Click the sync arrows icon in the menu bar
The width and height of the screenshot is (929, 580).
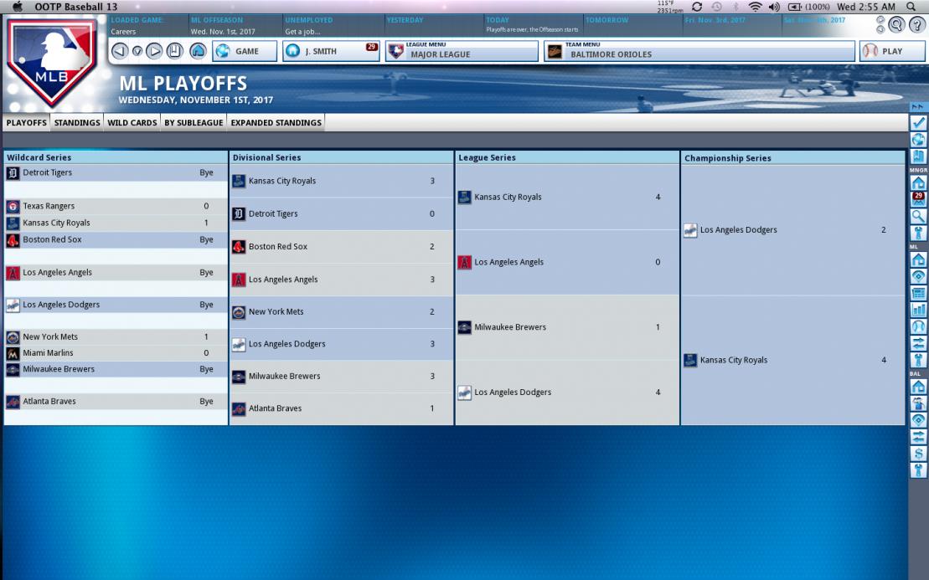click(x=697, y=7)
